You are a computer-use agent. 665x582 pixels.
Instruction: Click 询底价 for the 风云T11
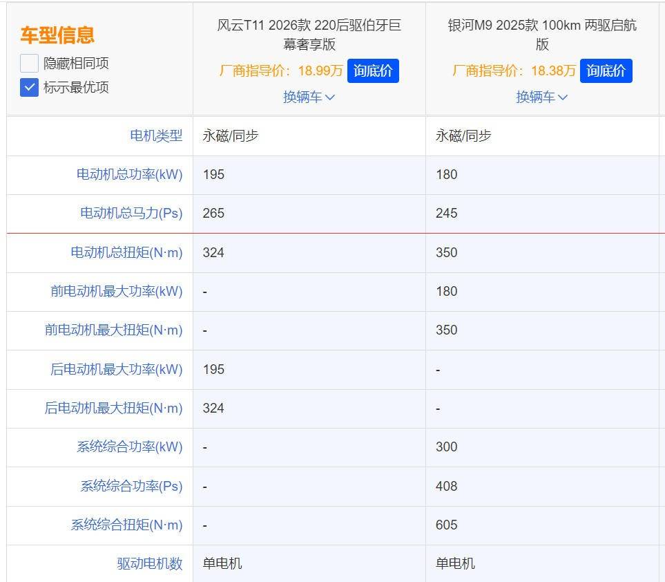tap(373, 71)
